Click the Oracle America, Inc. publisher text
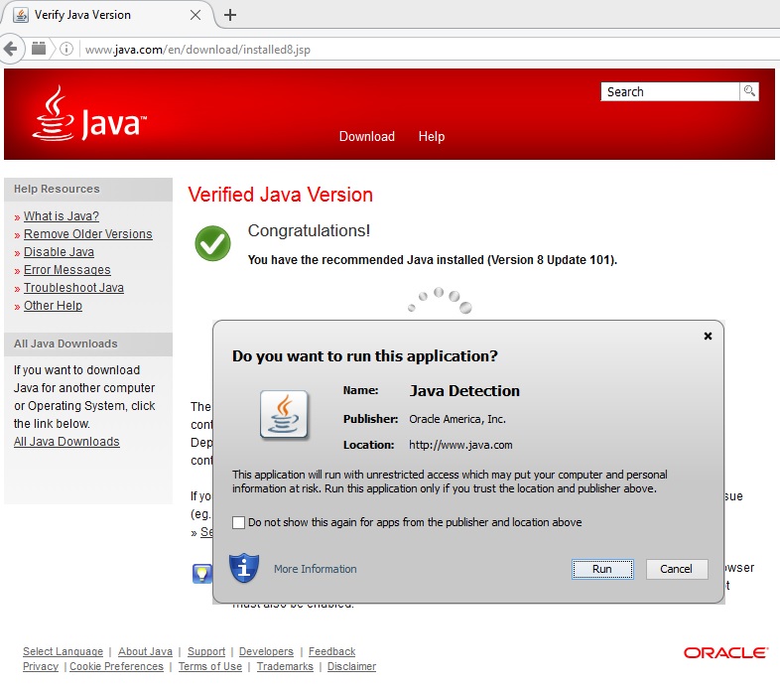780x688 pixels. pyautogui.click(x=457, y=419)
